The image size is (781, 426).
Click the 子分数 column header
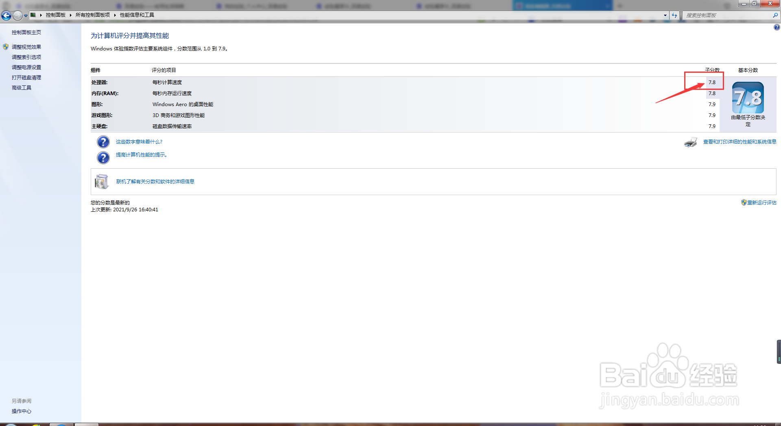coord(712,70)
